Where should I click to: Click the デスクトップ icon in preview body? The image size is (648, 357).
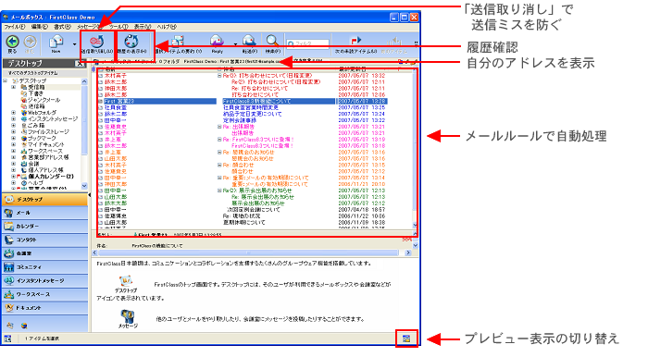click(126, 281)
